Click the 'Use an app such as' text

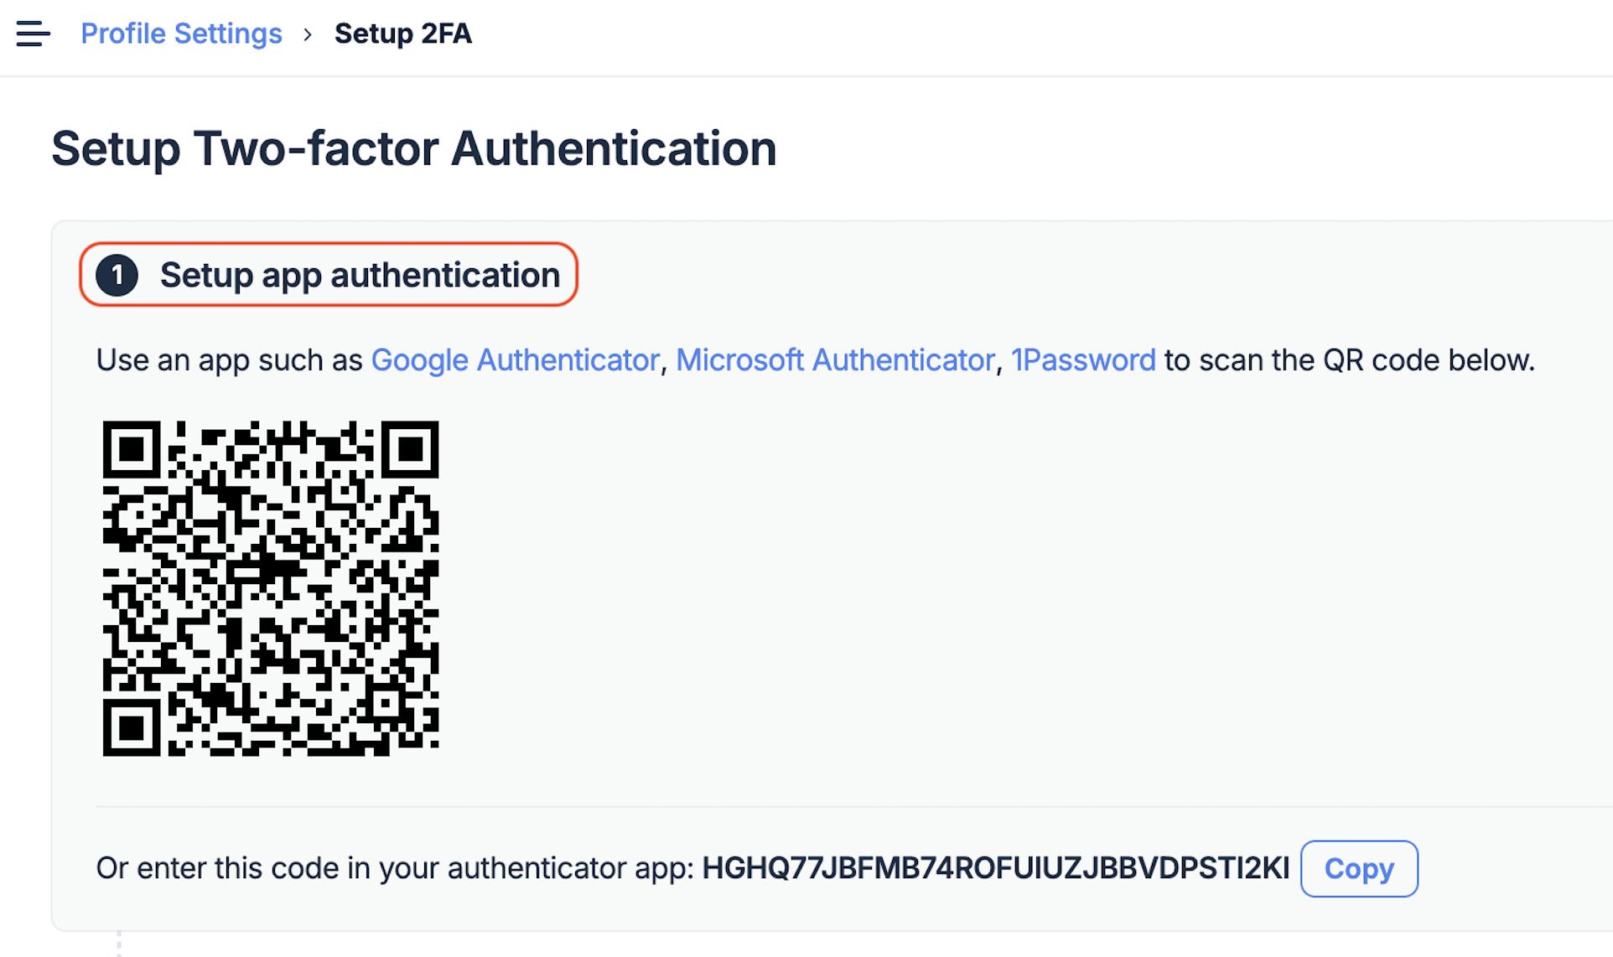229,360
